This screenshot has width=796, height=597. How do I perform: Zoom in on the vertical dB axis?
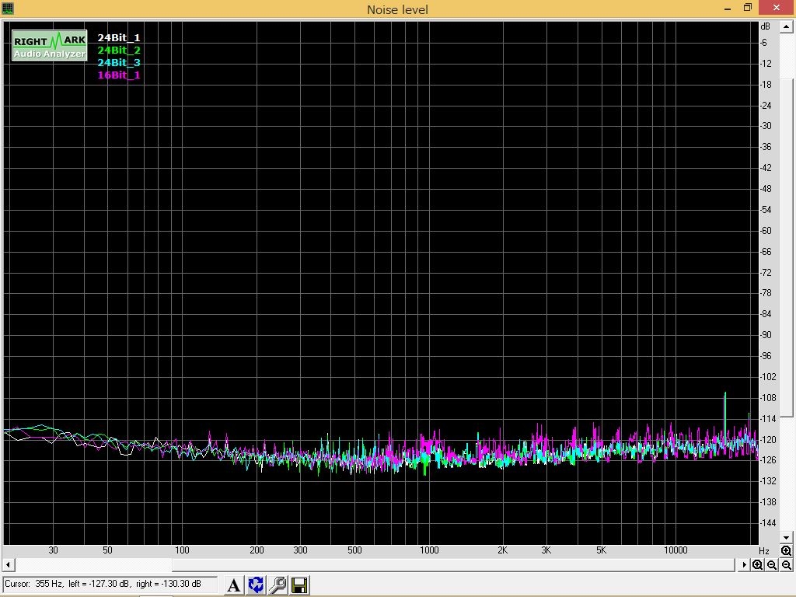(x=786, y=551)
